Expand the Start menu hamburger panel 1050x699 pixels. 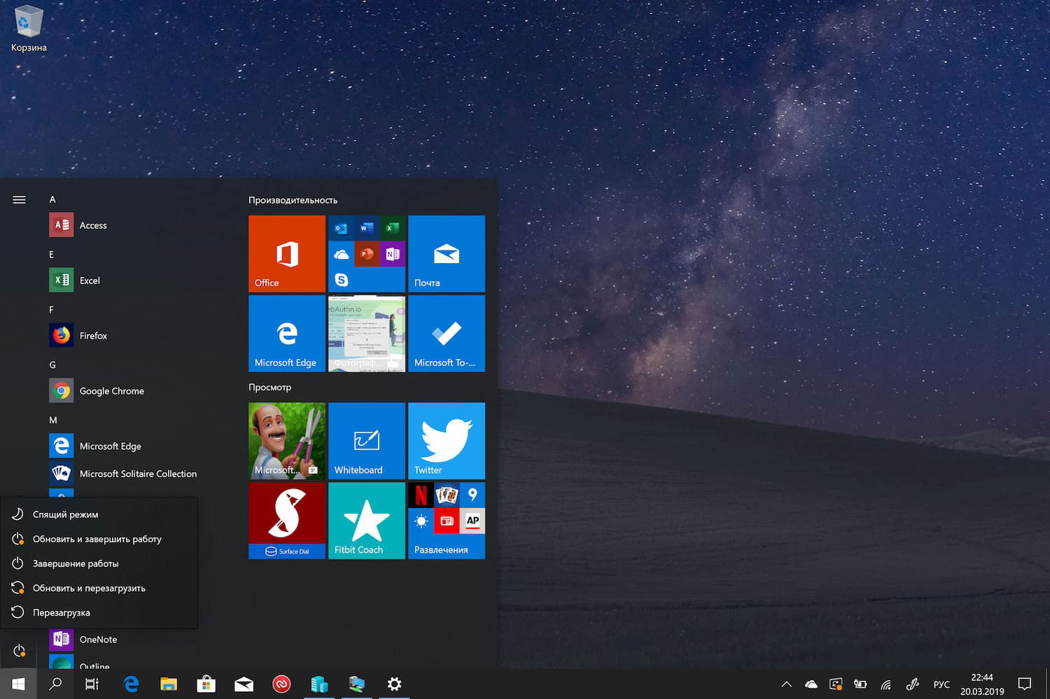pyautogui.click(x=19, y=199)
